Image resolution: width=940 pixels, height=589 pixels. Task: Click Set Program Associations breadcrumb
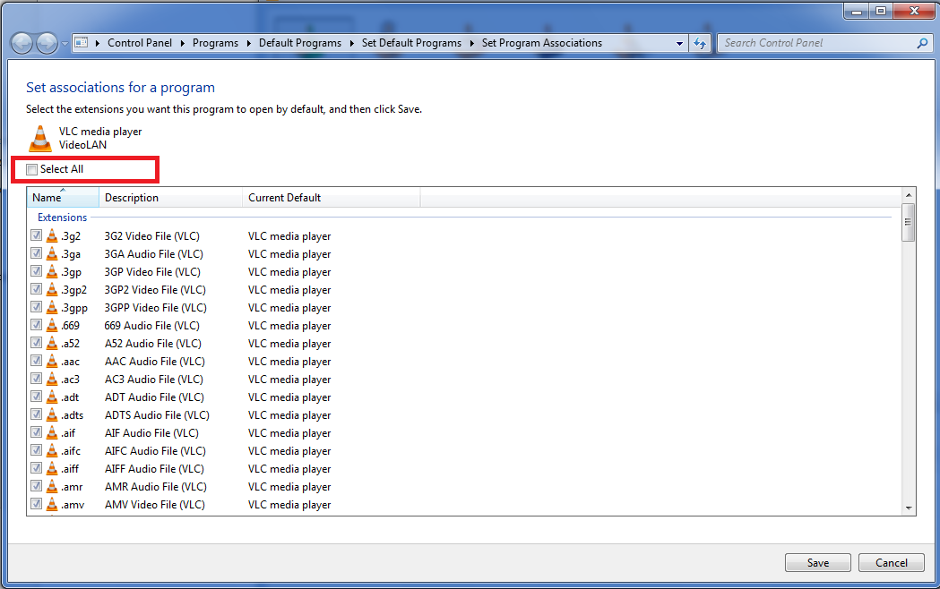coord(542,43)
